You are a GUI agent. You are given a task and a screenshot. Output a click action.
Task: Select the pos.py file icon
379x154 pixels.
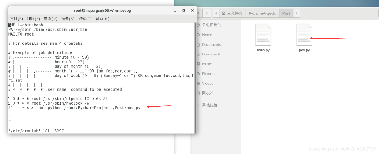(x=304, y=35)
